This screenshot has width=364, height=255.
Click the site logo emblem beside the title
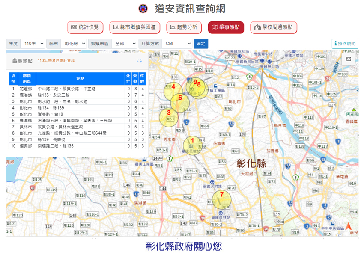143,9
